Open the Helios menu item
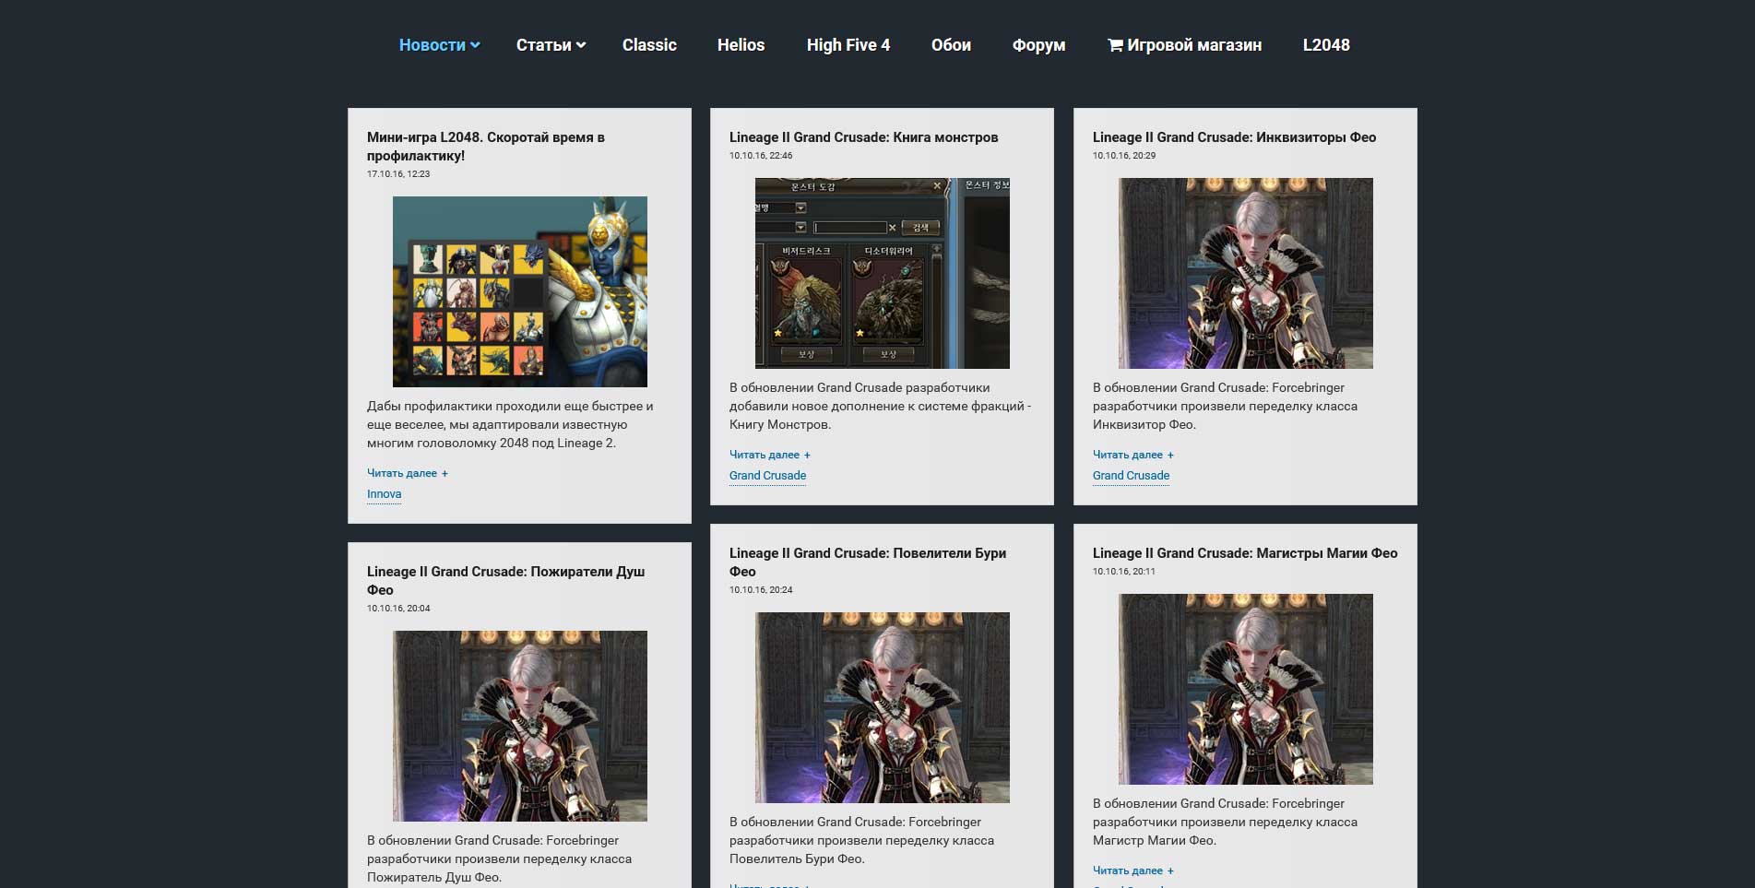The width and height of the screenshot is (1755, 888). click(x=741, y=45)
